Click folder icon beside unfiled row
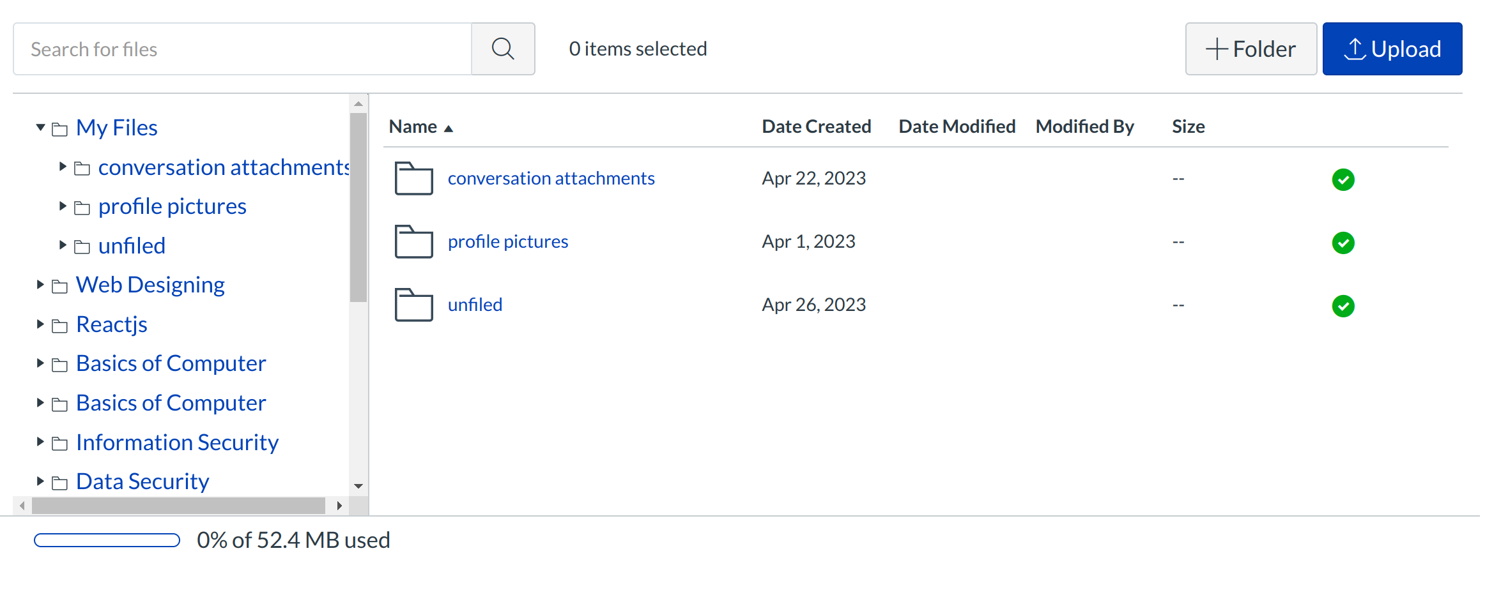 (x=413, y=305)
